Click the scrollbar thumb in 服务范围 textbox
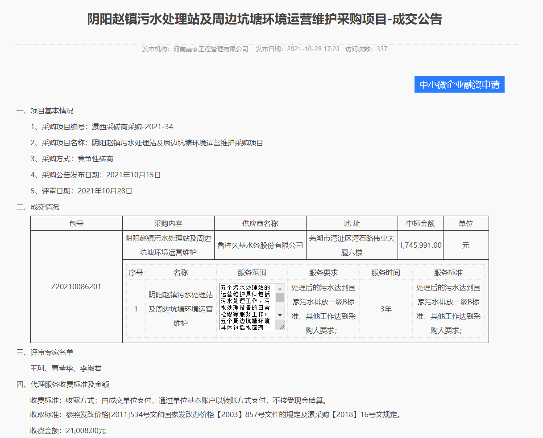Viewport: 543px width, 438px height. pyautogui.click(x=280, y=298)
